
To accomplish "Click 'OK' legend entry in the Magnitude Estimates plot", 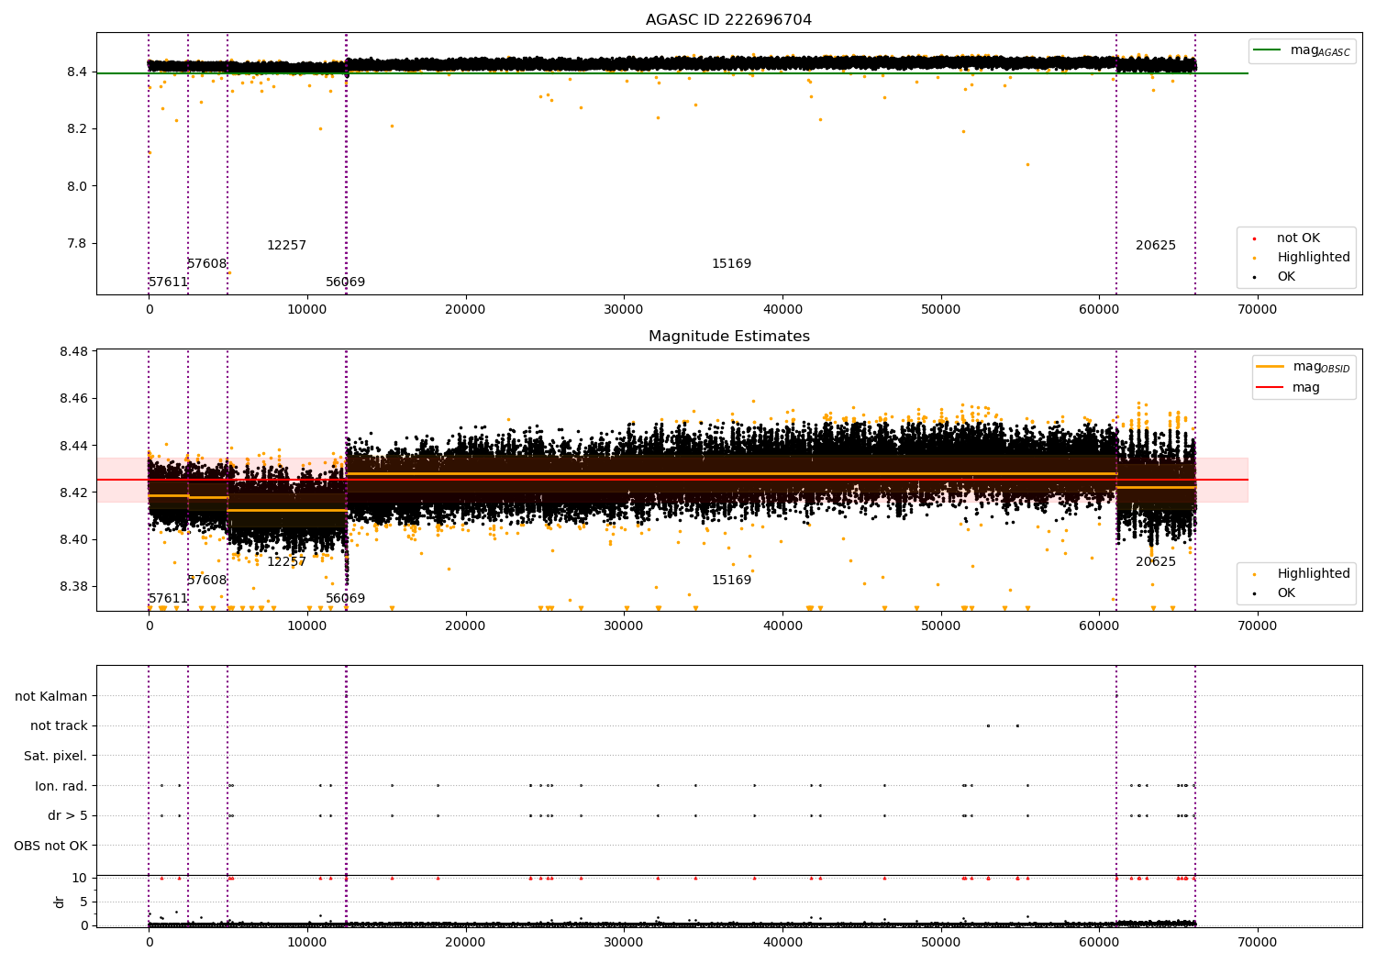I will [x=1286, y=593].
